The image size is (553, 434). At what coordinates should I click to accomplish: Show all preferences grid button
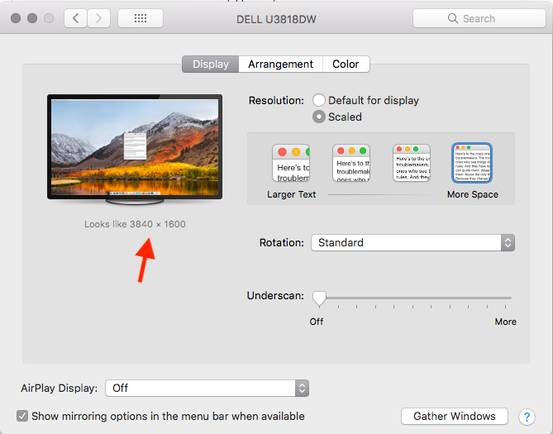(x=141, y=18)
